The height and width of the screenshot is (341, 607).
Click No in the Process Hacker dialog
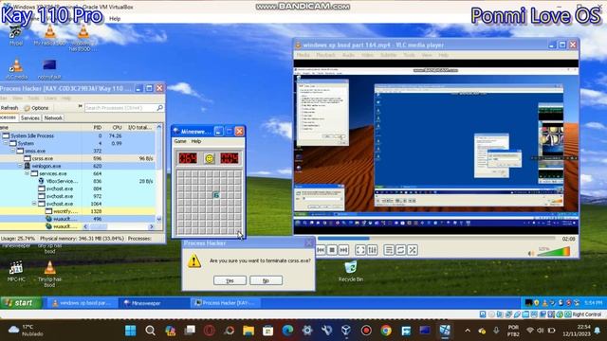[x=266, y=280]
